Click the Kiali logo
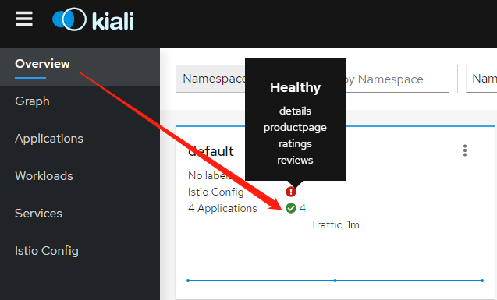Viewport: 497px width, 300px height. 93,19
